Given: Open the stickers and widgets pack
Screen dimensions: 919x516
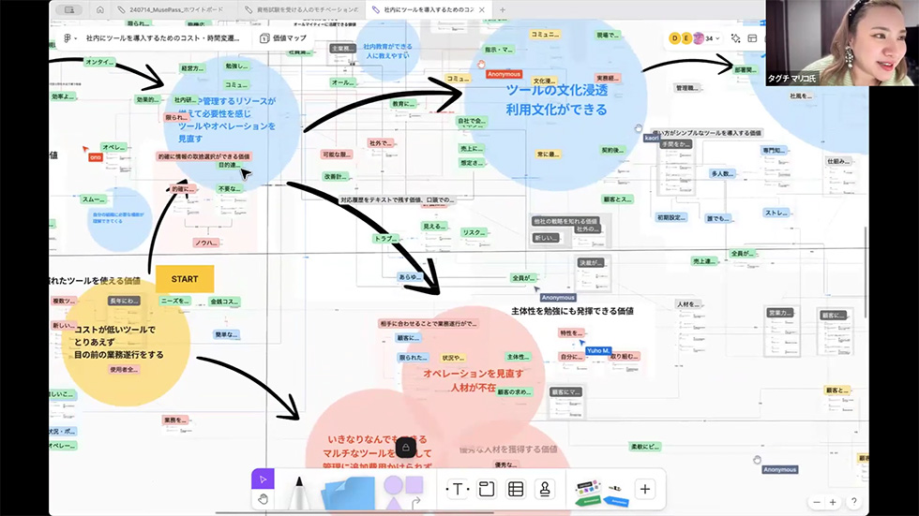Looking at the screenshot, I should coord(601,493).
